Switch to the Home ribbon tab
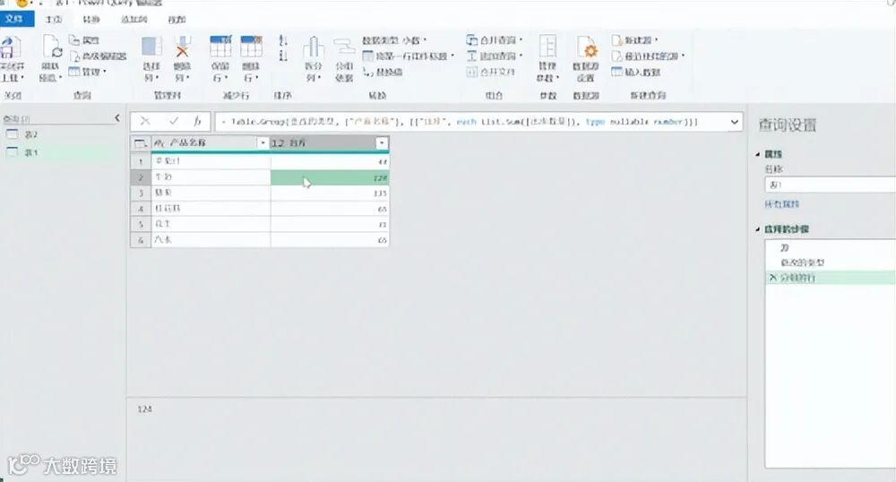Screen dimensions: 896x482 tap(54, 20)
